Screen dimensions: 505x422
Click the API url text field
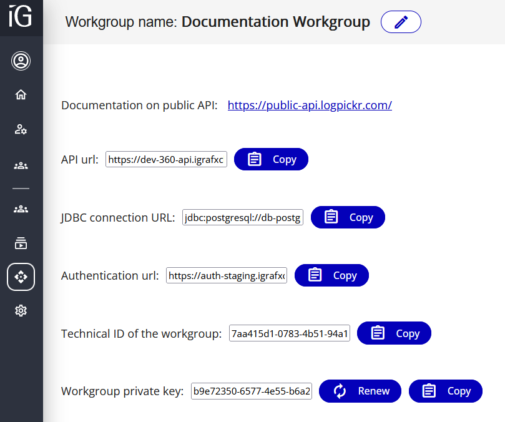coord(166,159)
